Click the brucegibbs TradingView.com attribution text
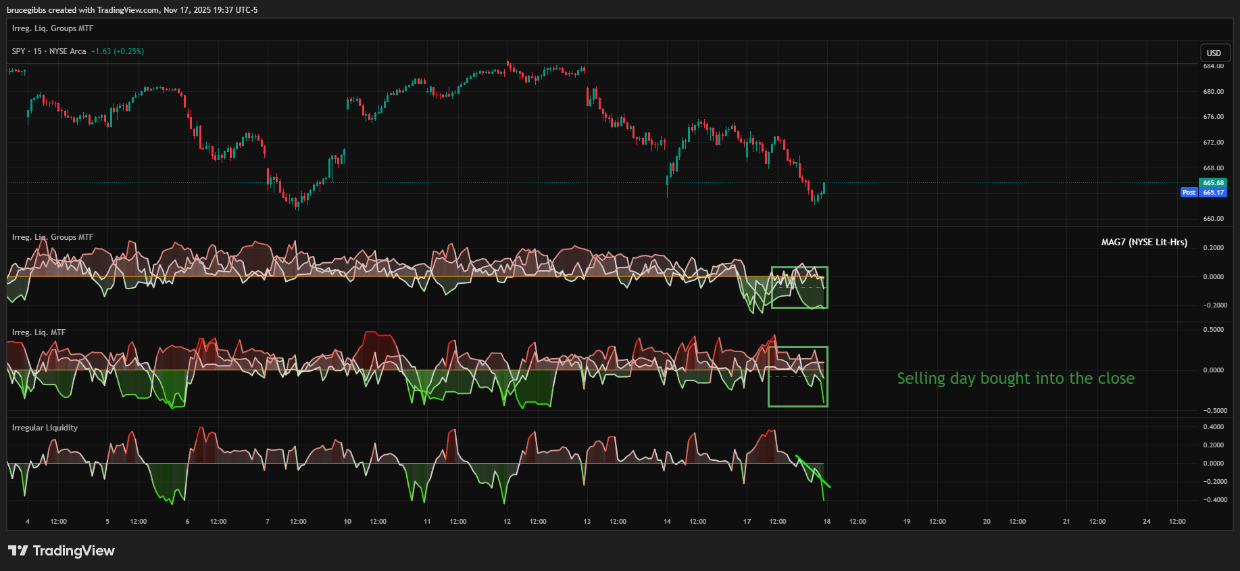This screenshot has height=571, width=1240. (132, 10)
